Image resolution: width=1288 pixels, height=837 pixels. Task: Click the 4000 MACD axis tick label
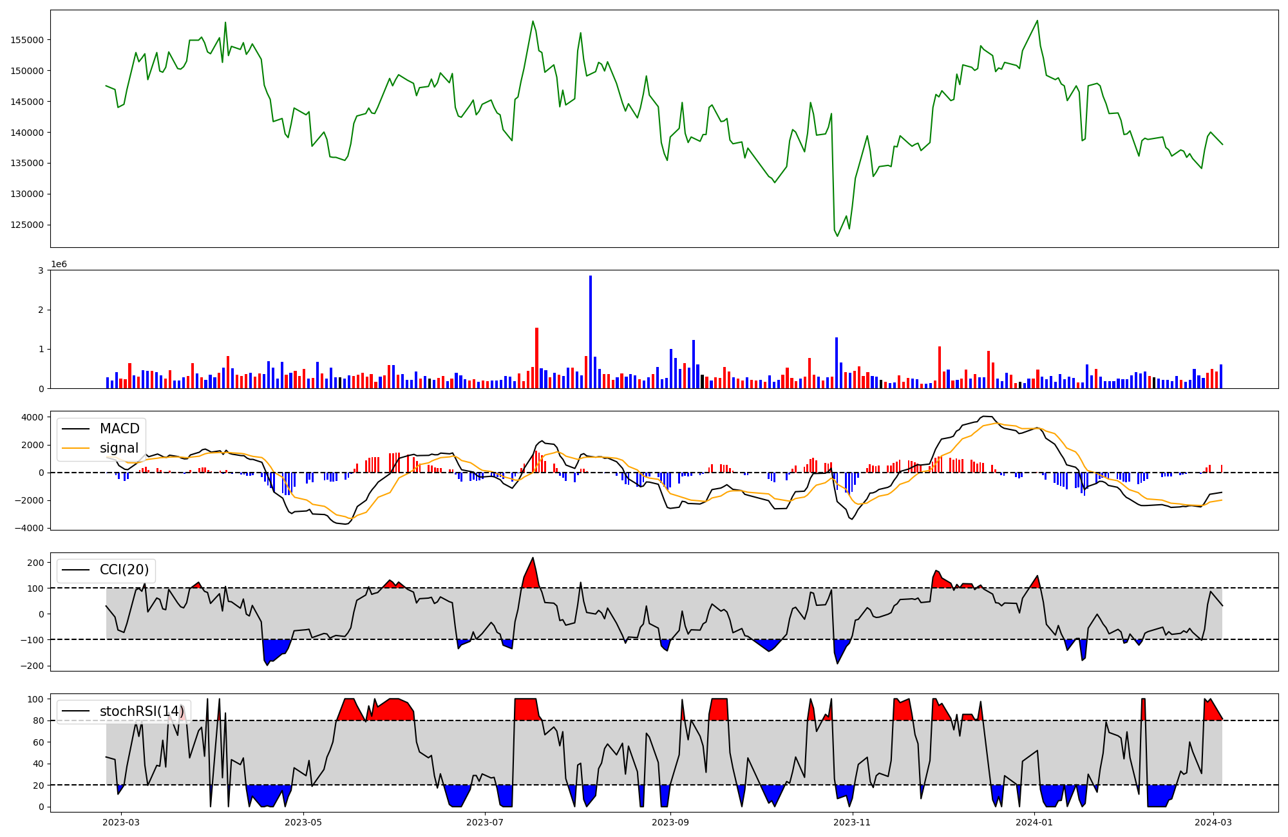(x=32, y=417)
